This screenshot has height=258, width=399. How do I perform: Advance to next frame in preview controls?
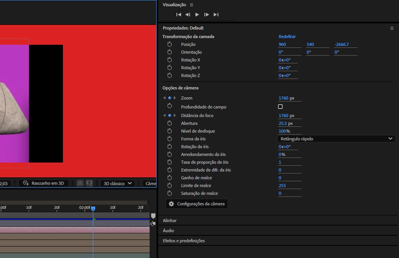coord(206,15)
